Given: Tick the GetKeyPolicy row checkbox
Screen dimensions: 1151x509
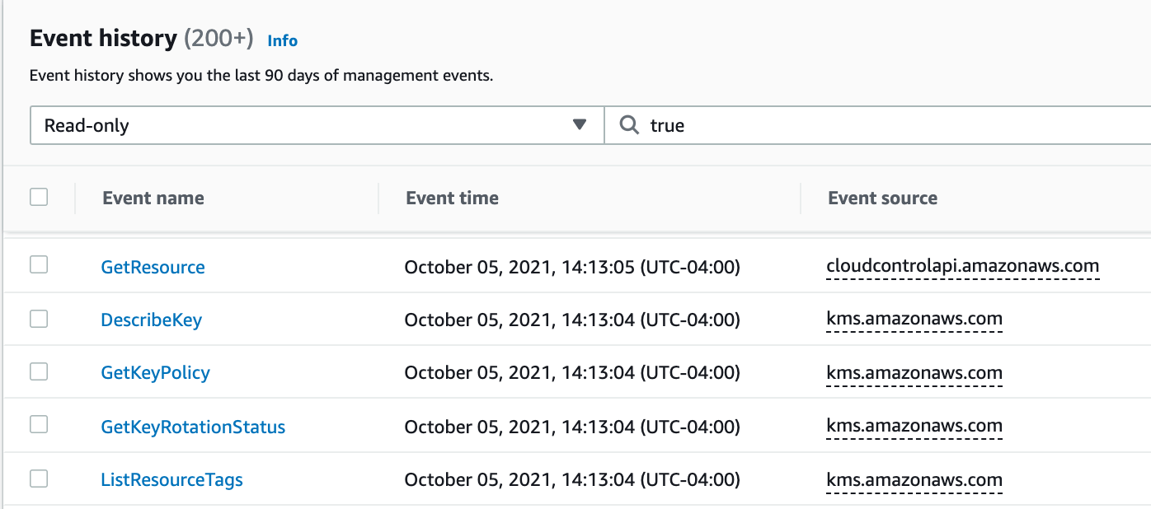Looking at the screenshot, I should [x=39, y=371].
